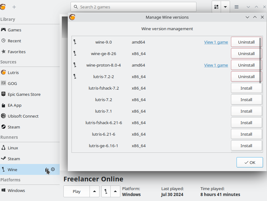Open Games in the Library sidebar
This screenshot has height=201, width=267.
click(x=30, y=30)
